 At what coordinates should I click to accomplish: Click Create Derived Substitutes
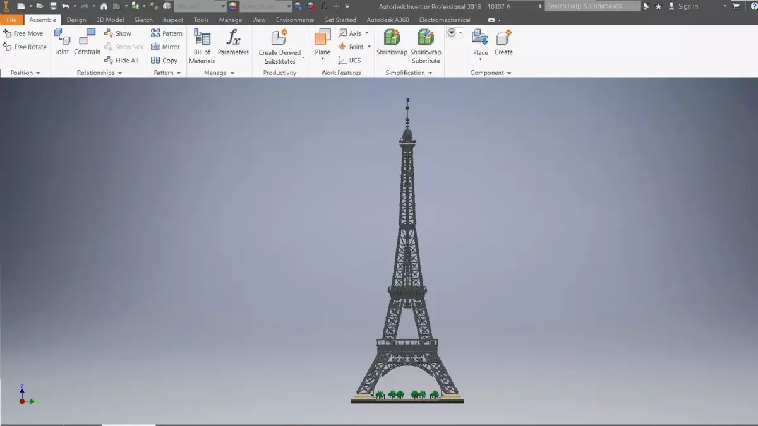coord(280,46)
